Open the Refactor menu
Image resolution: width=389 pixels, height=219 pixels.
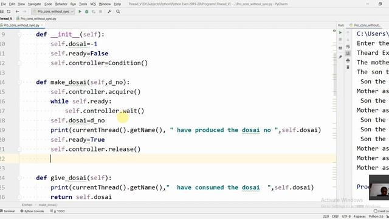point(61,4)
